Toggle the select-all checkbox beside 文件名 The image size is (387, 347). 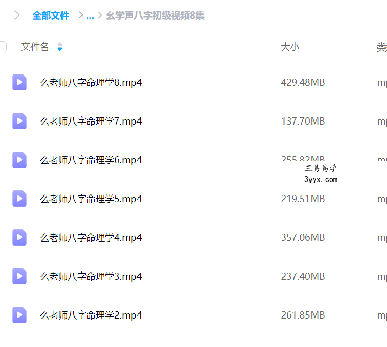tap(3, 47)
